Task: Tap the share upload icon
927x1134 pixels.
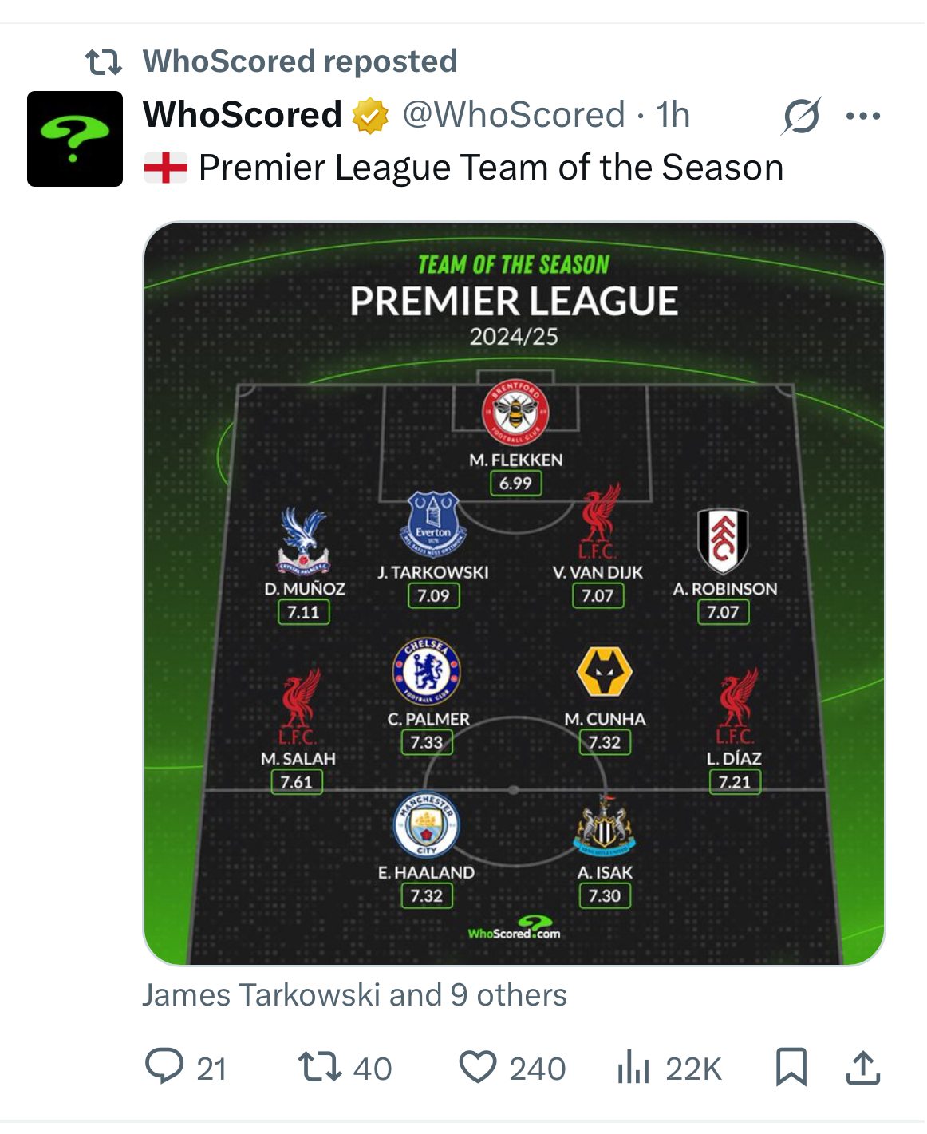Action: pyautogui.click(x=863, y=1067)
